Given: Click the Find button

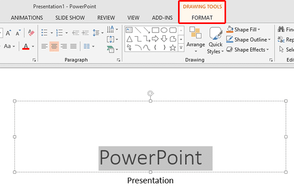Looking at the screenshot, I should [286, 29].
